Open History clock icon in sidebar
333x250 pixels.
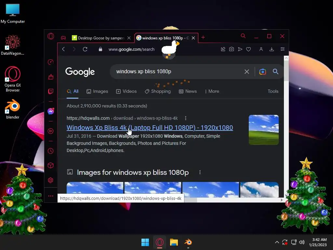[x=50, y=151]
